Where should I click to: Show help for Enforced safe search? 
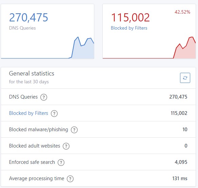pyautogui.click(x=61, y=163)
